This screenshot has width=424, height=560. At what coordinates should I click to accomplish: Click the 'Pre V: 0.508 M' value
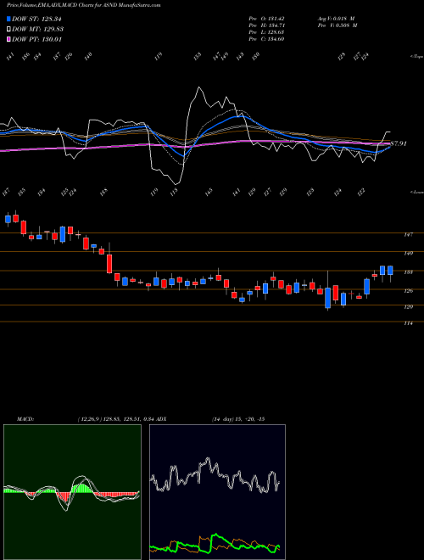click(338, 25)
